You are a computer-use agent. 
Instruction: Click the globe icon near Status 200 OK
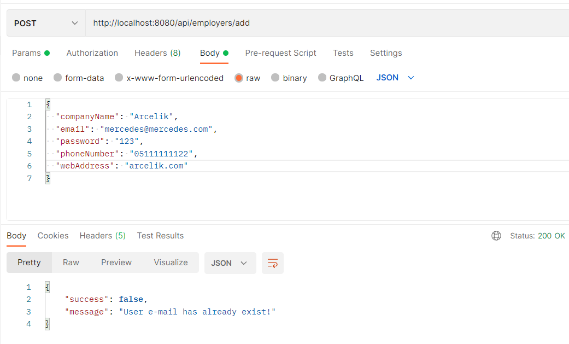496,235
